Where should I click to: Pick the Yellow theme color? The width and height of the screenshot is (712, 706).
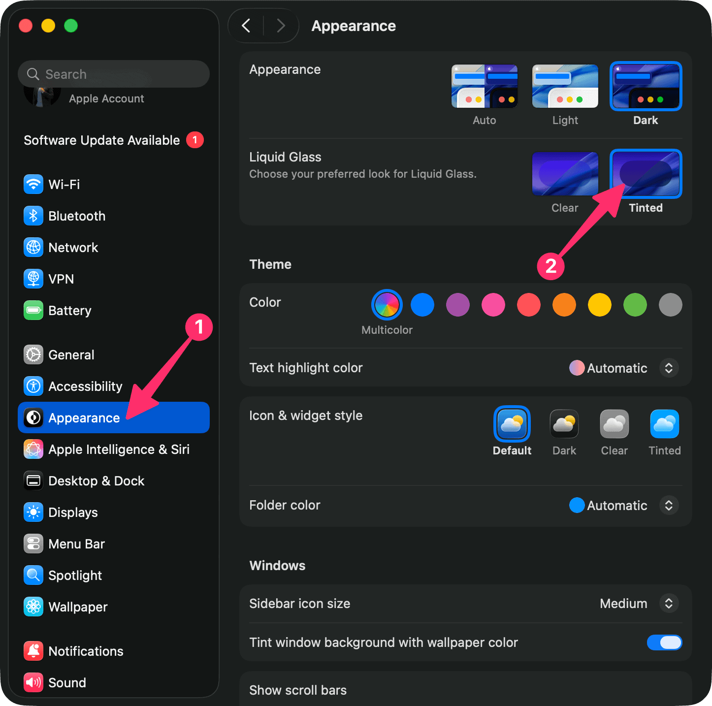coord(600,305)
